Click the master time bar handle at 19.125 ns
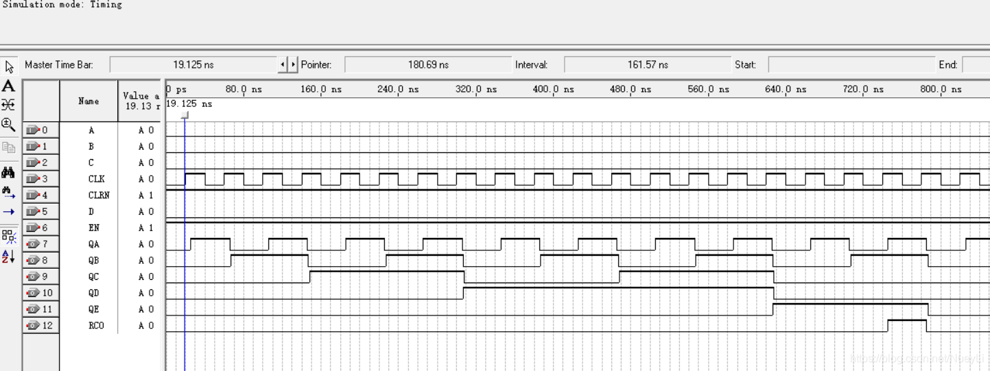Screen dimensions: 990x371 tap(185, 115)
